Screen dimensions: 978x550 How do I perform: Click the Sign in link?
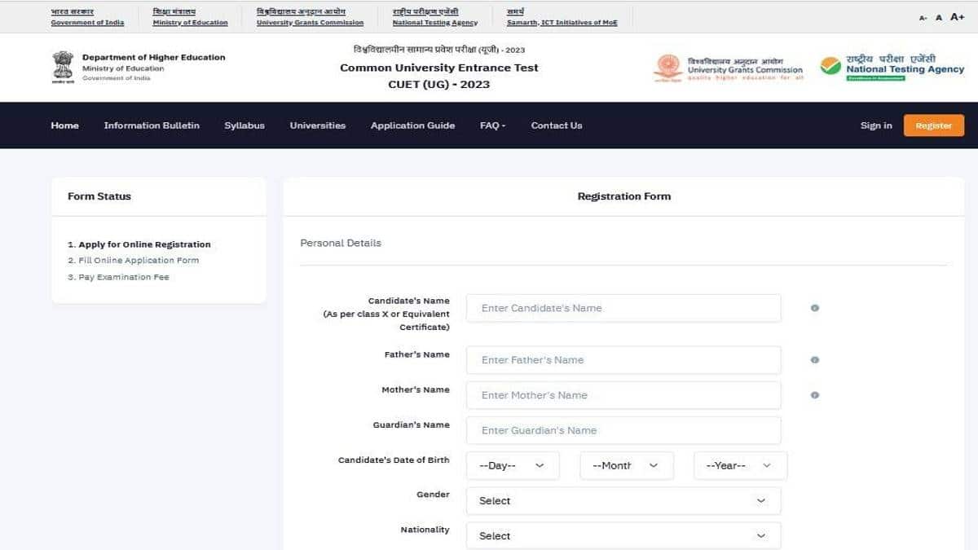tap(876, 125)
